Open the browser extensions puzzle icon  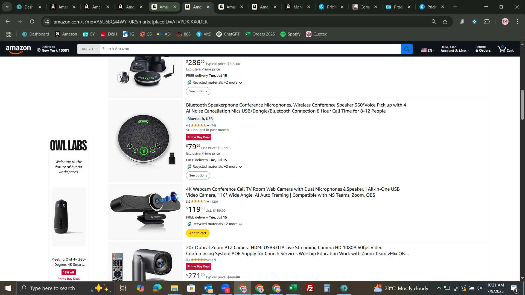[487, 22]
